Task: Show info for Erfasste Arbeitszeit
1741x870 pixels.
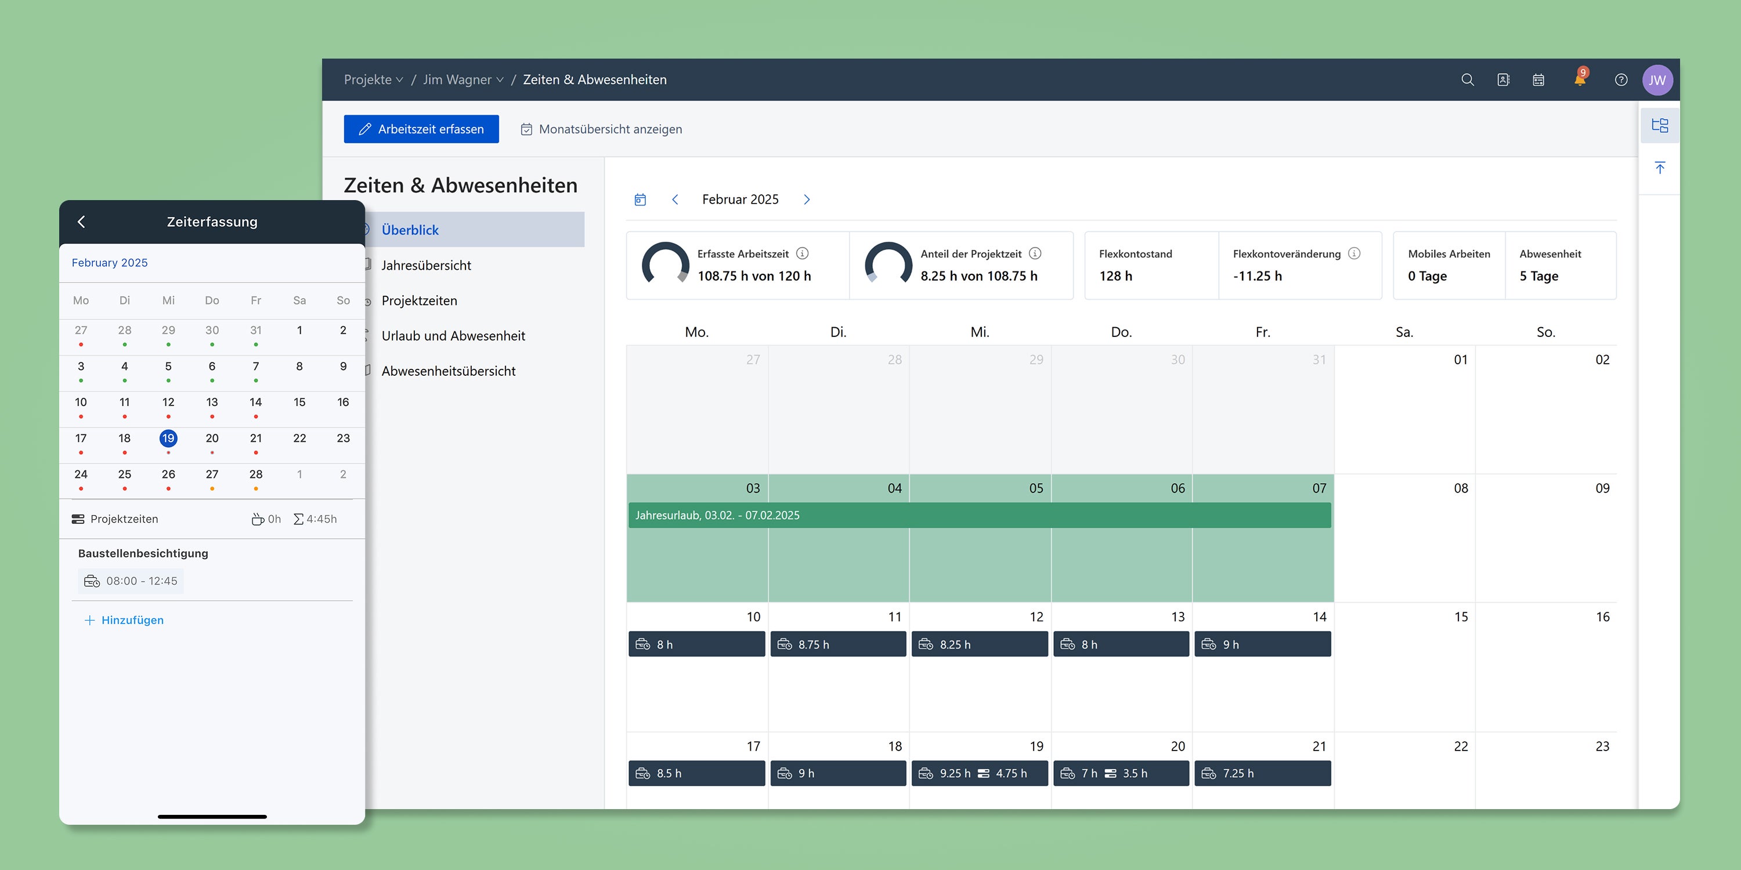Action: 802,253
